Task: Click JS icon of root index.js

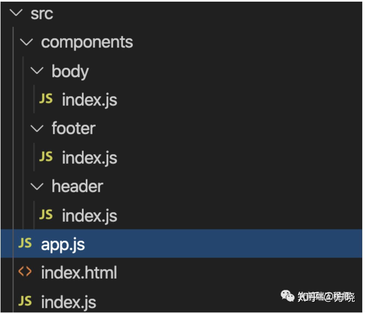Action: (25, 301)
